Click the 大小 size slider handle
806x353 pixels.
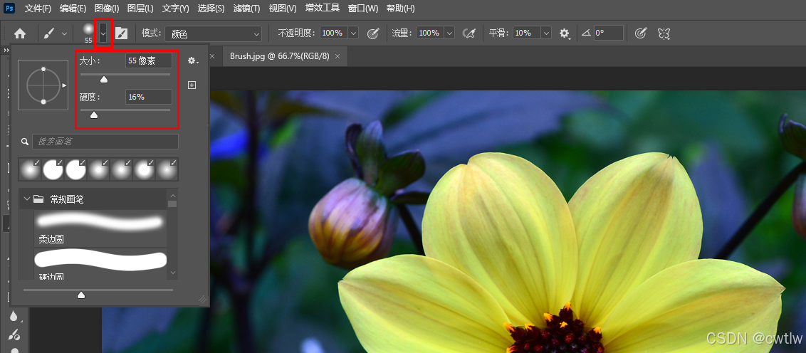tap(104, 79)
